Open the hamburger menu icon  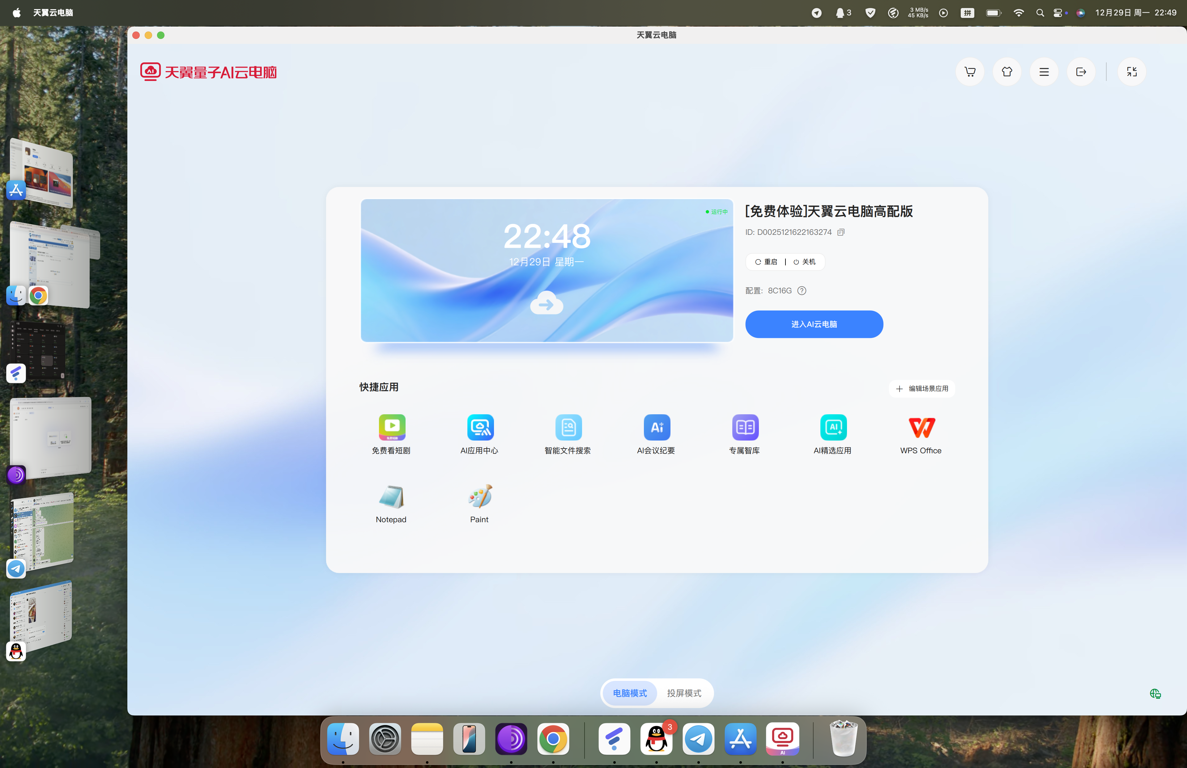click(1044, 72)
